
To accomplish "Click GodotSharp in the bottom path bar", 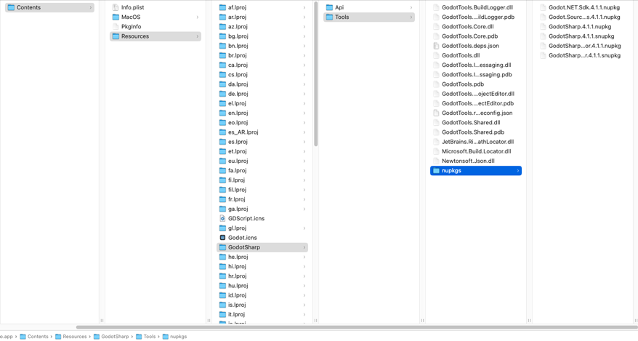I will (115, 337).
